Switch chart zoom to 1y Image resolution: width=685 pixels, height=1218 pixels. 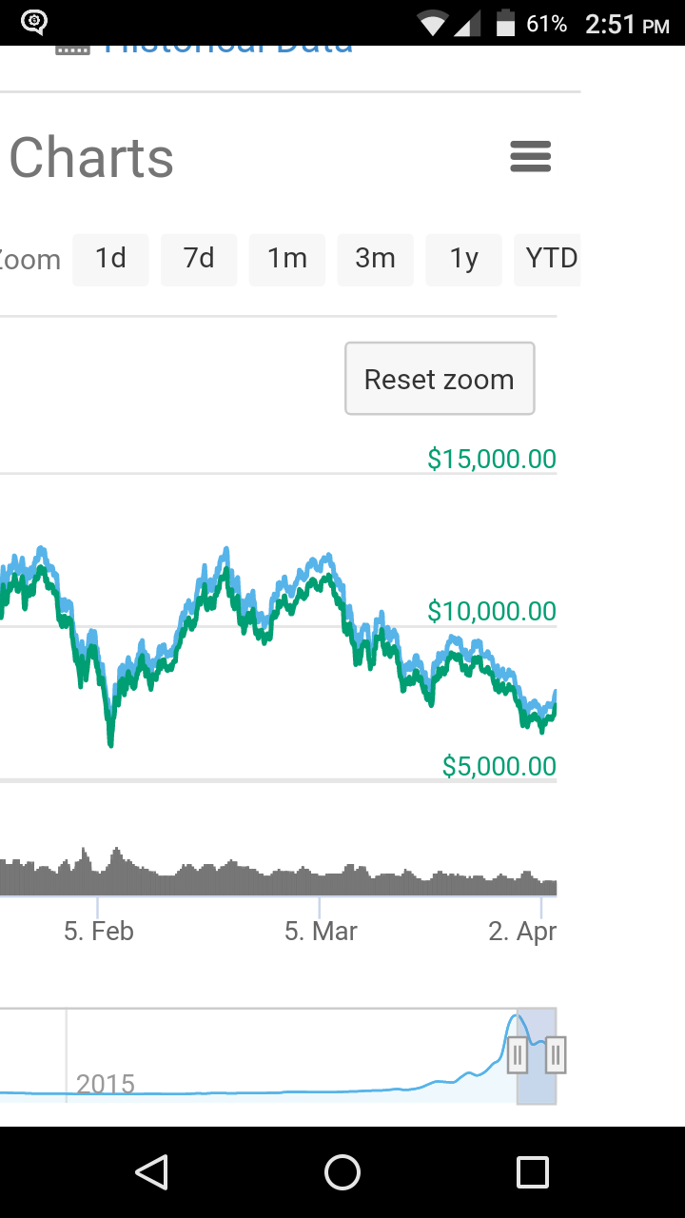464,259
